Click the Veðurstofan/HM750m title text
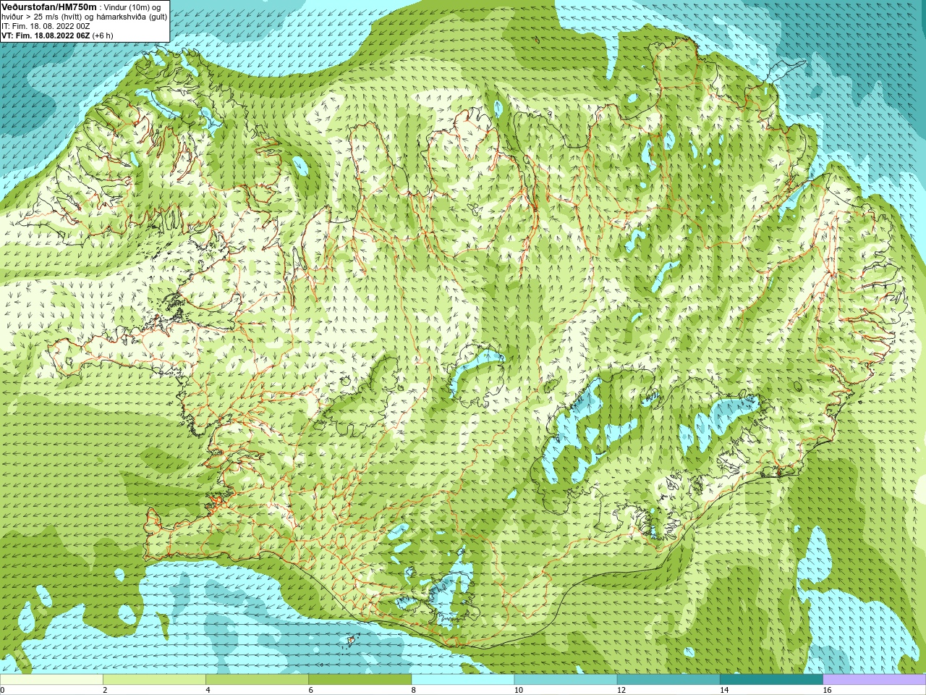This screenshot has width=926, height=695. pos(49,7)
